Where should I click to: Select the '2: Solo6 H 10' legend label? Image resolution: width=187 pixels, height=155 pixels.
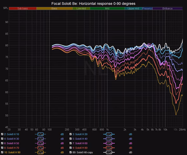11,134
